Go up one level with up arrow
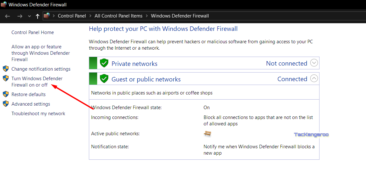366x175 pixels. (x=37, y=16)
